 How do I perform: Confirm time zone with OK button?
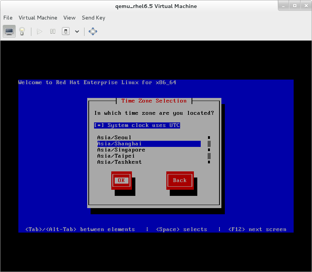click(121, 181)
